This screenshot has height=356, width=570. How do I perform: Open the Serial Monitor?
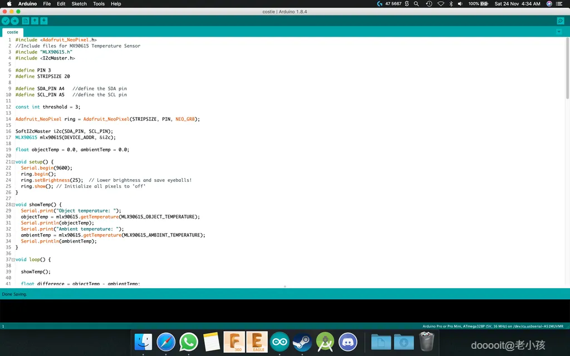pos(561,21)
